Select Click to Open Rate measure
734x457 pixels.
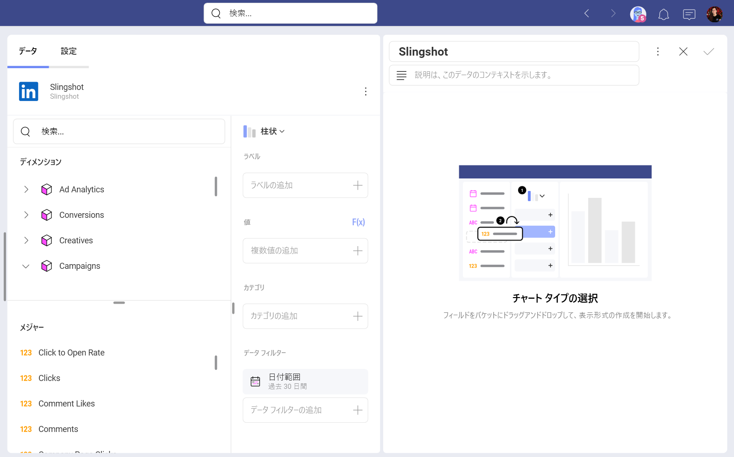71,353
